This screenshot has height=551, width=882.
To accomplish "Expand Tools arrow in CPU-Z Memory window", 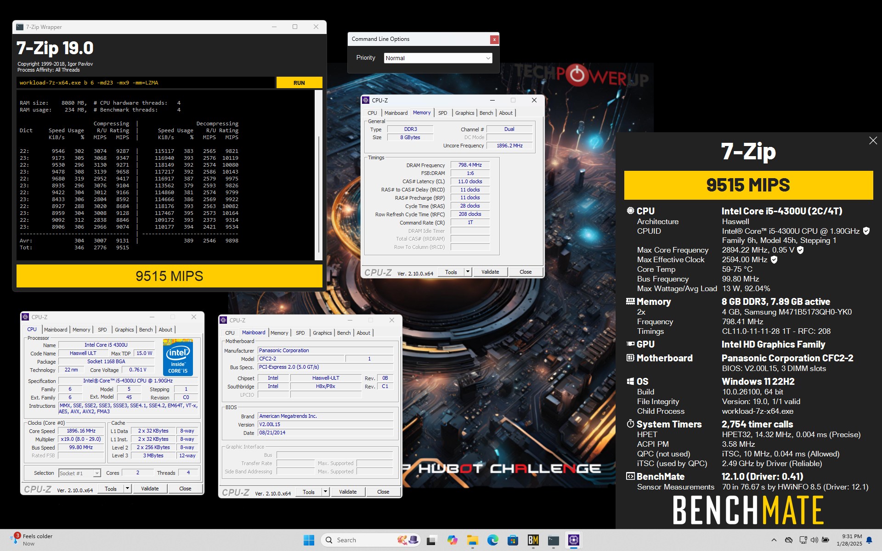I will 468,272.
